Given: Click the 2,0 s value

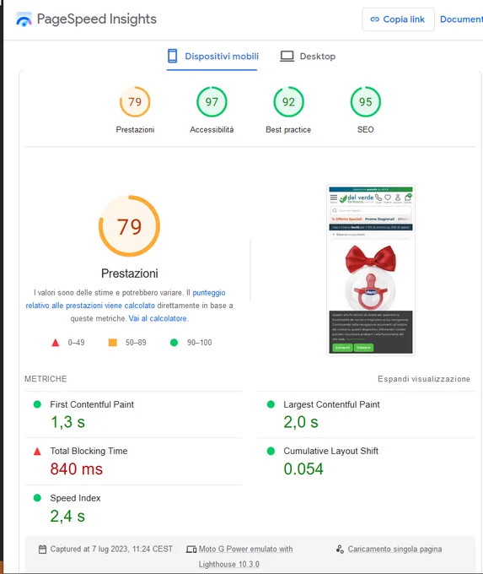Looking at the screenshot, I should [301, 422].
